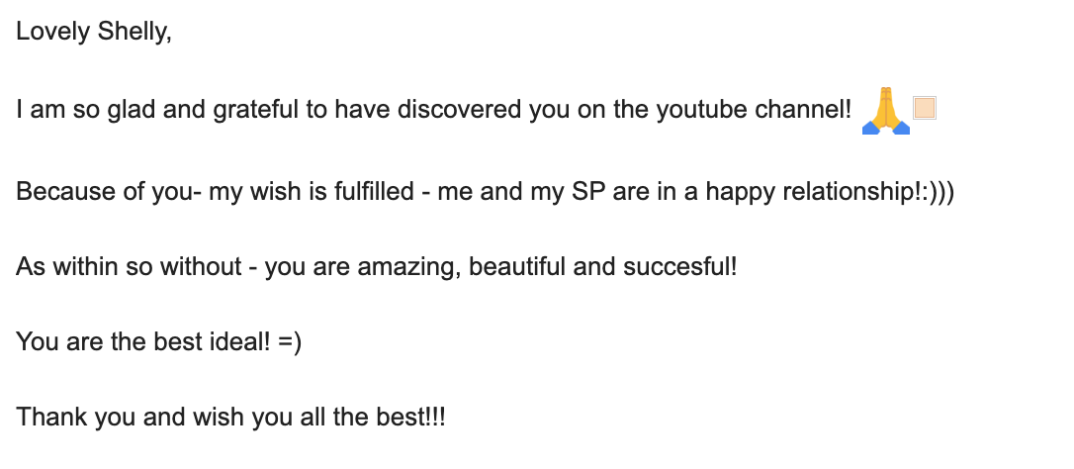Click the line 'You are the best ideal!'
1074x469 pixels.
coord(143,341)
